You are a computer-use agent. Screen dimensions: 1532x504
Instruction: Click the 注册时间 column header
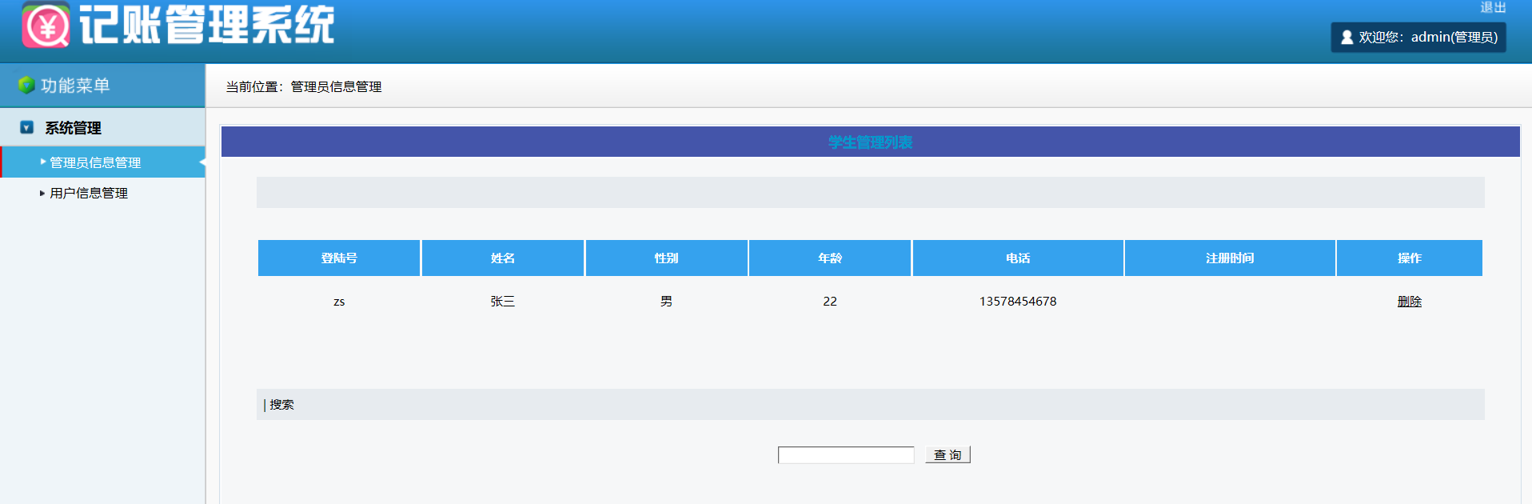pyautogui.click(x=1230, y=258)
